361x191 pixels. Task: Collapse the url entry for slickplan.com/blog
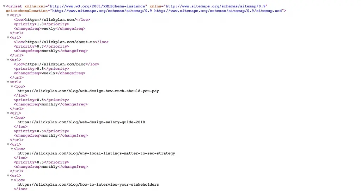point(8,60)
